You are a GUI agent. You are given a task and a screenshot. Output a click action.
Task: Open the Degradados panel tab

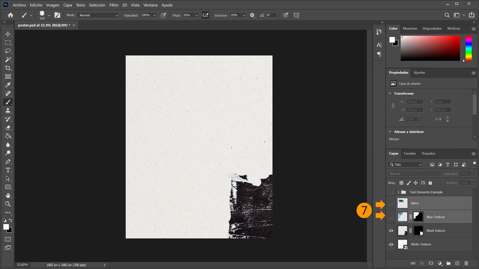(x=432, y=28)
